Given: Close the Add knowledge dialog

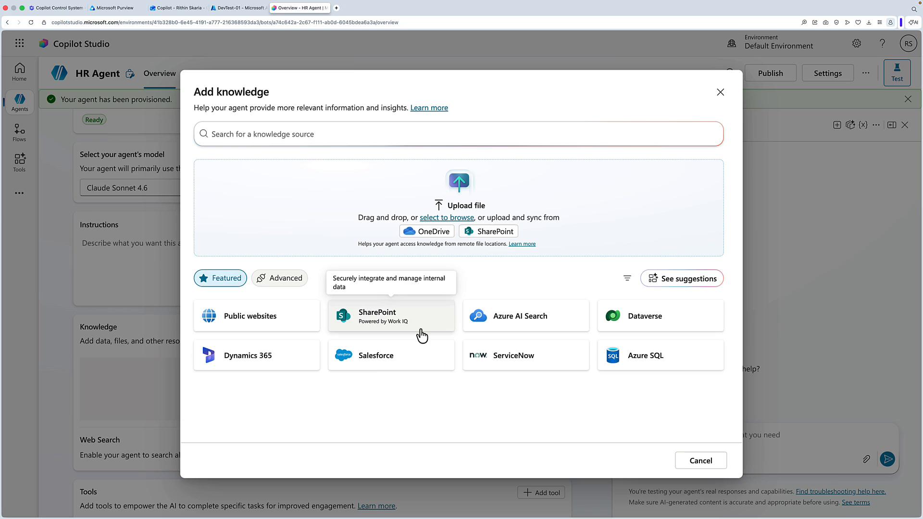Looking at the screenshot, I should point(720,92).
